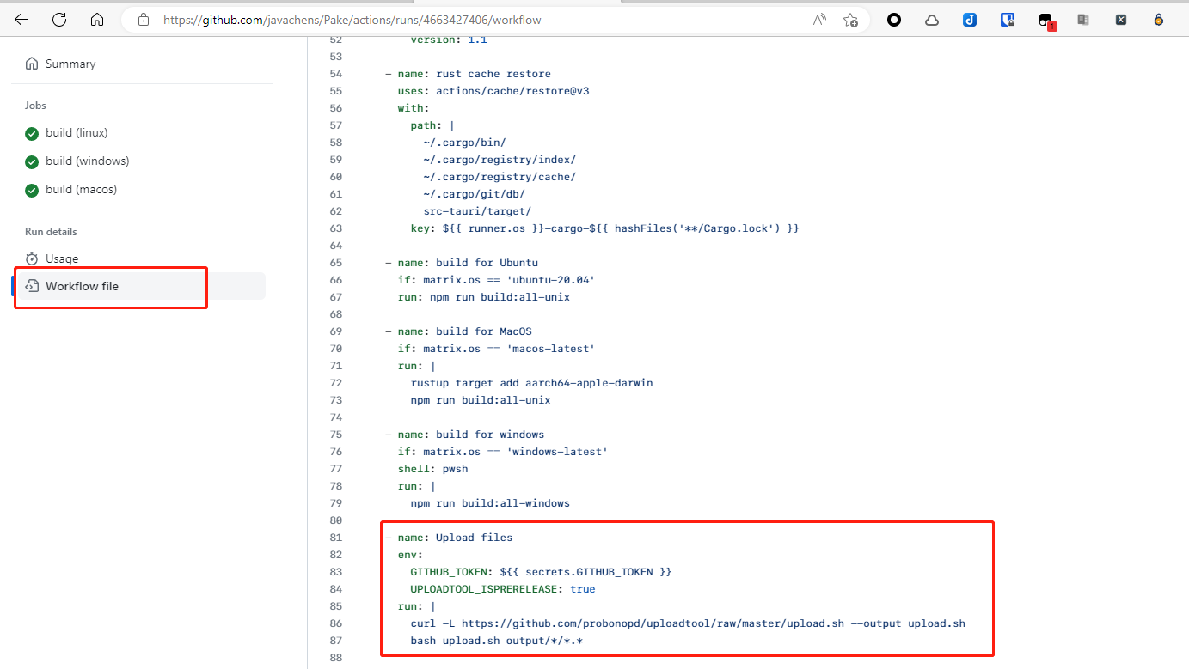Reload the page with the refresh icon
Viewport: 1189px width, 669px height.
(x=59, y=20)
